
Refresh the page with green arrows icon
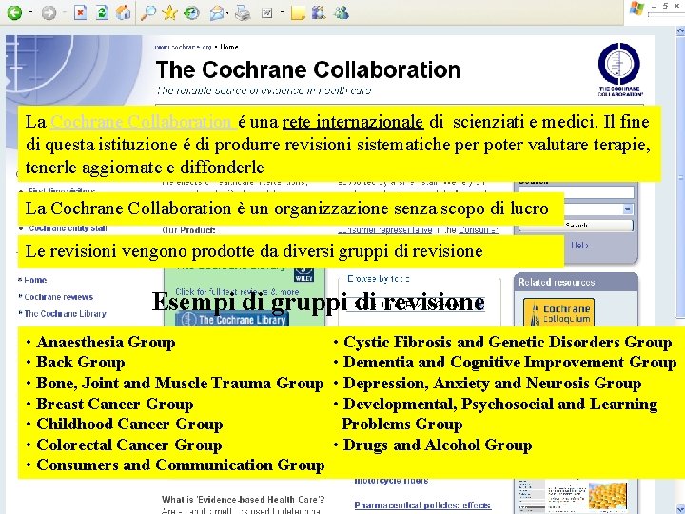102,12
